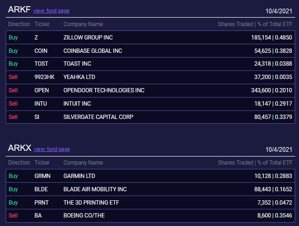Click the ARKF fund heading
Screen dimensions: 299x226
pyautogui.click(x=19, y=10)
